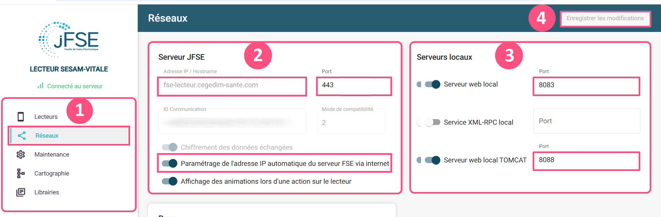Click the Serveur web local port 8083 field
Viewport: 661px width, 217px height.
(x=586, y=85)
